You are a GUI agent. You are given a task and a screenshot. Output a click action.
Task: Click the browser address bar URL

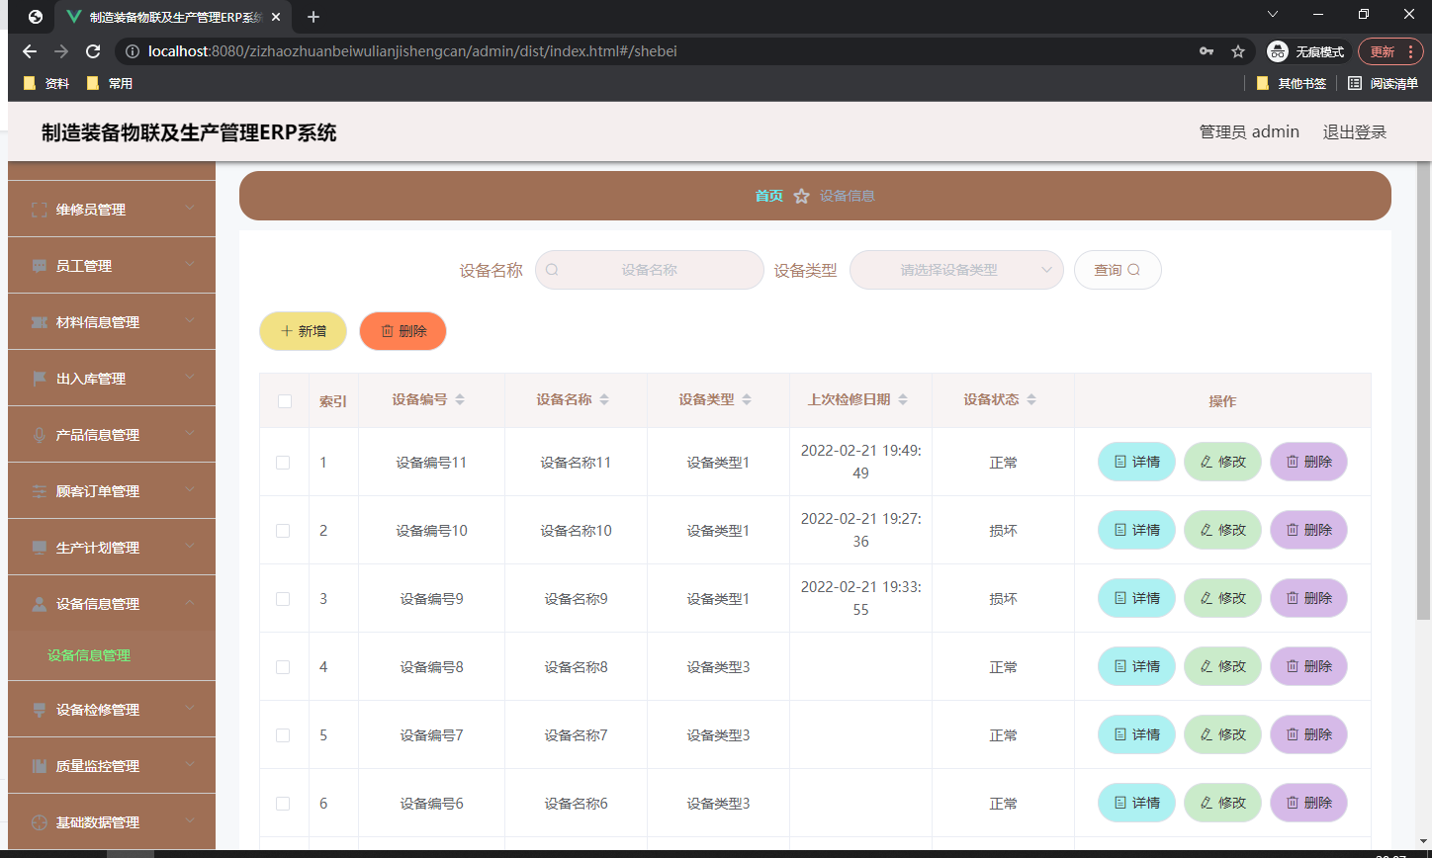pyautogui.click(x=411, y=51)
